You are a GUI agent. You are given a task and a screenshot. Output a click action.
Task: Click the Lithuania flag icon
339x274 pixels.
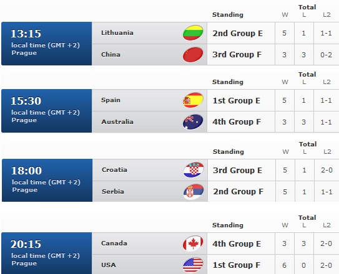(x=193, y=33)
